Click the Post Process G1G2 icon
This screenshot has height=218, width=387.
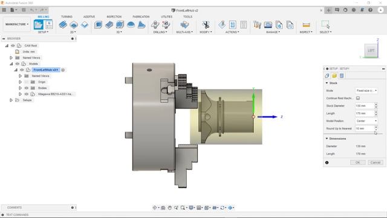click(x=232, y=25)
